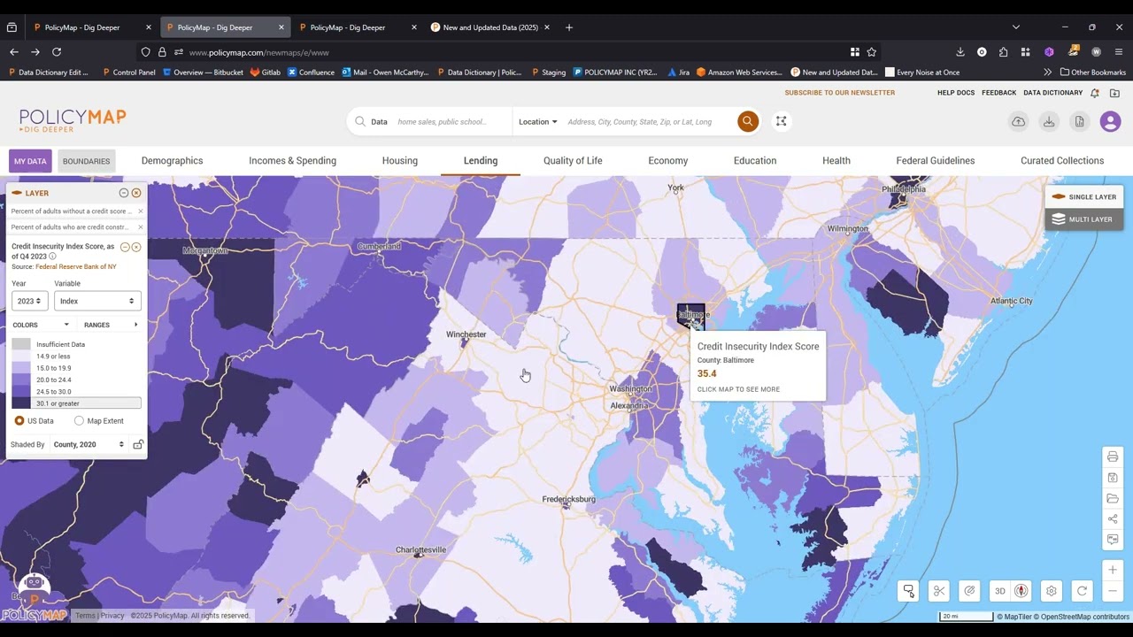1133x637 pixels.
Task: Open the notifications bell icon
Action: [1095, 93]
